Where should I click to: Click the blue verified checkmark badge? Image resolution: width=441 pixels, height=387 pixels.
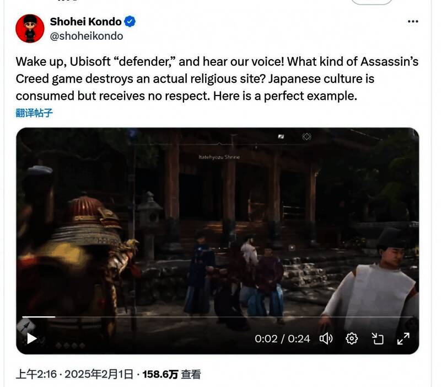pyautogui.click(x=130, y=22)
